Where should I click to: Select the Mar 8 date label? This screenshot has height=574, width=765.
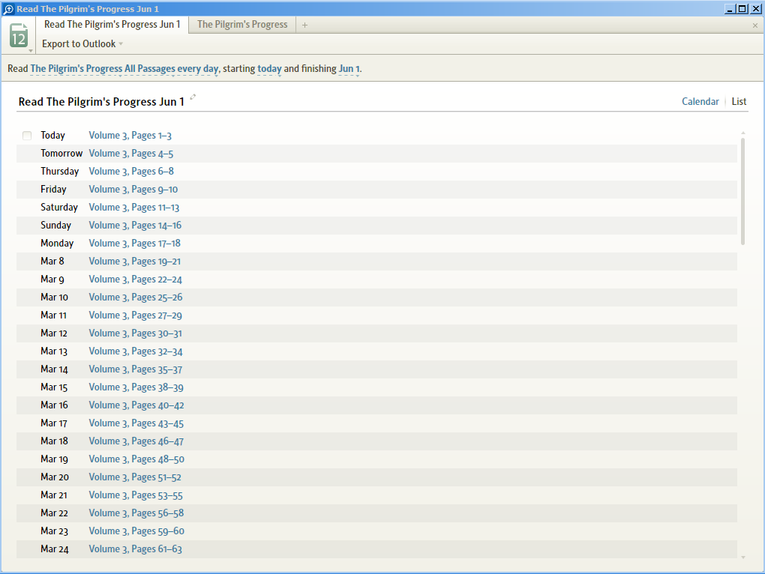(52, 262)
